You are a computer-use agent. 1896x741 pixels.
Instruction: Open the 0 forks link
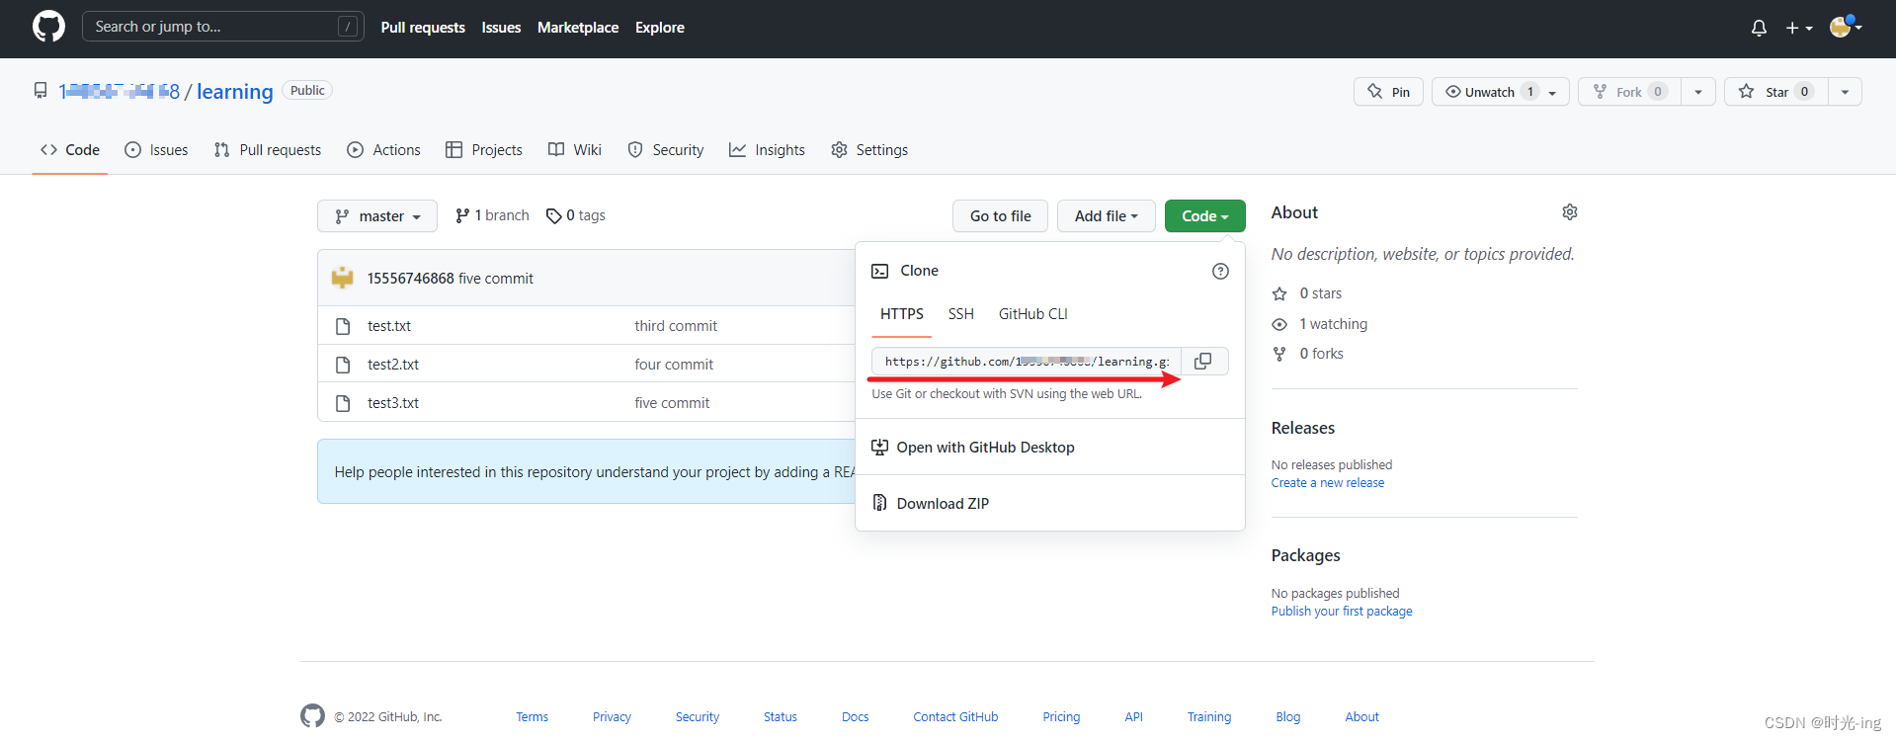pos(1308,354)
